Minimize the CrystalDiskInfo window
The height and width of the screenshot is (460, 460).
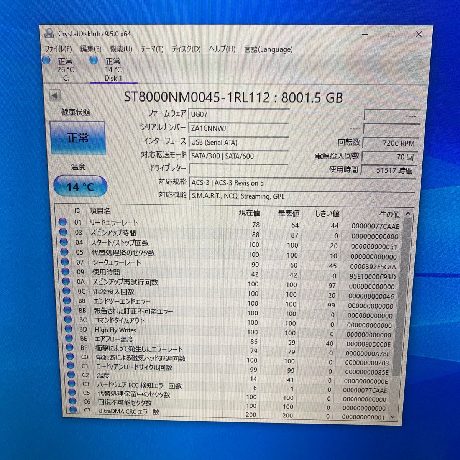click(365, 34)
